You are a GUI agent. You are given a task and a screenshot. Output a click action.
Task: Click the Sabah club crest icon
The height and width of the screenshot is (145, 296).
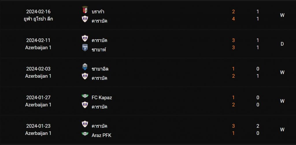(x=85, y=48)
